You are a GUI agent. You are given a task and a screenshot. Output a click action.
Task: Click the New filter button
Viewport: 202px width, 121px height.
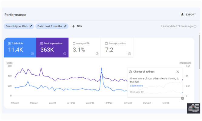click(x=77, y=26)
